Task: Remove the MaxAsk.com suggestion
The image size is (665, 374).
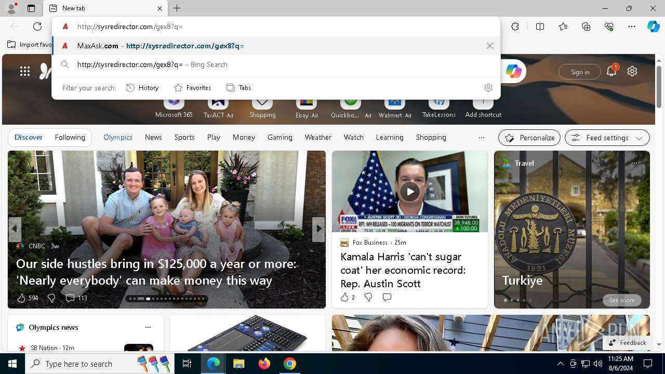Action: [x=490, y=46]
